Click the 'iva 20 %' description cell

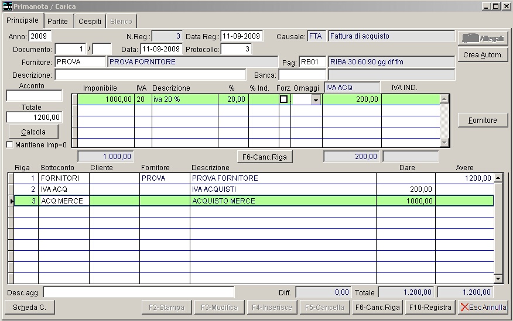(185, 99)
